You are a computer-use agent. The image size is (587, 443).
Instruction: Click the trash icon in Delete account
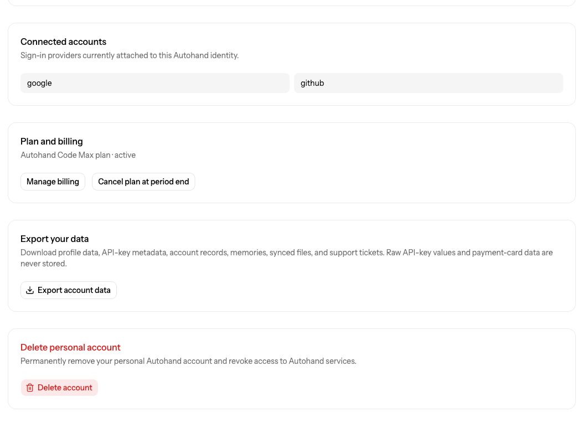point(30,388)
